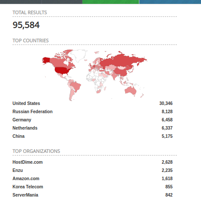Image resolution: width=201 pixels, height=200 pixels.
Task: Select ServerMania organization entry
Action: pyautogui.click(x=25, y=195)
